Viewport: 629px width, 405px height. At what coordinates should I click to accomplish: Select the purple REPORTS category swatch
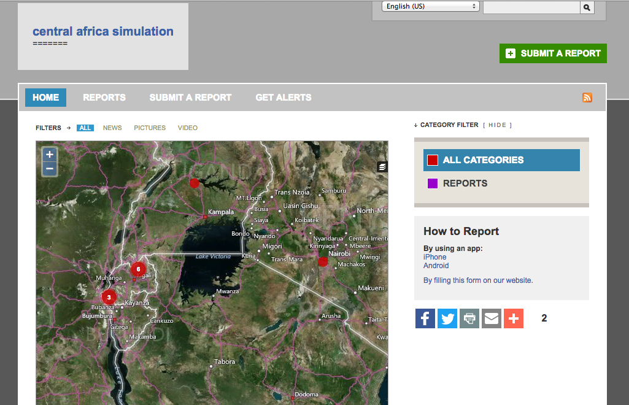point(433,183)
